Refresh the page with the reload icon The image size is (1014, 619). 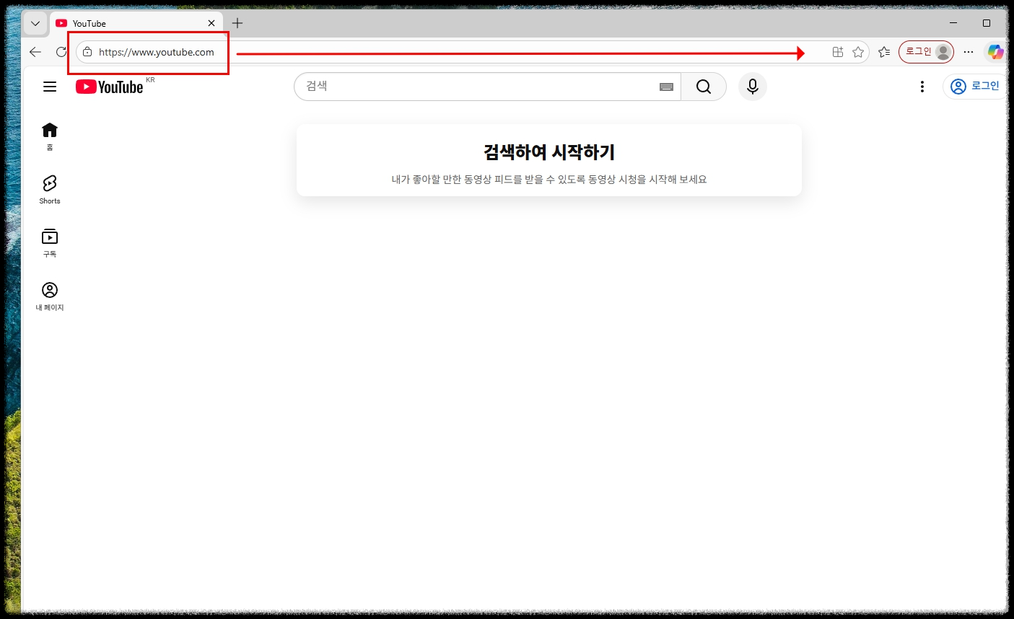point(61,51)
